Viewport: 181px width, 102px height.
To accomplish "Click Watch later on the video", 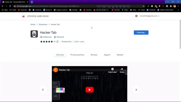I will click(113, 70).
